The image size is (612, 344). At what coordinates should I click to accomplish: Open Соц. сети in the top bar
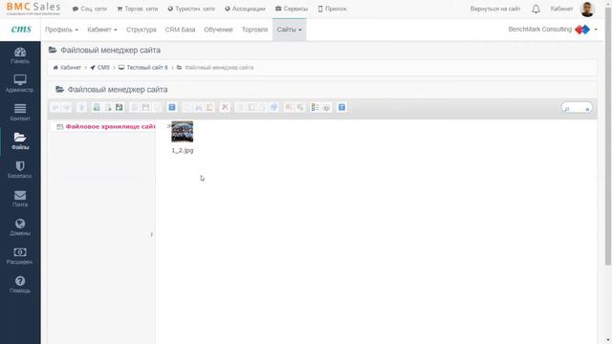(89, 9)
